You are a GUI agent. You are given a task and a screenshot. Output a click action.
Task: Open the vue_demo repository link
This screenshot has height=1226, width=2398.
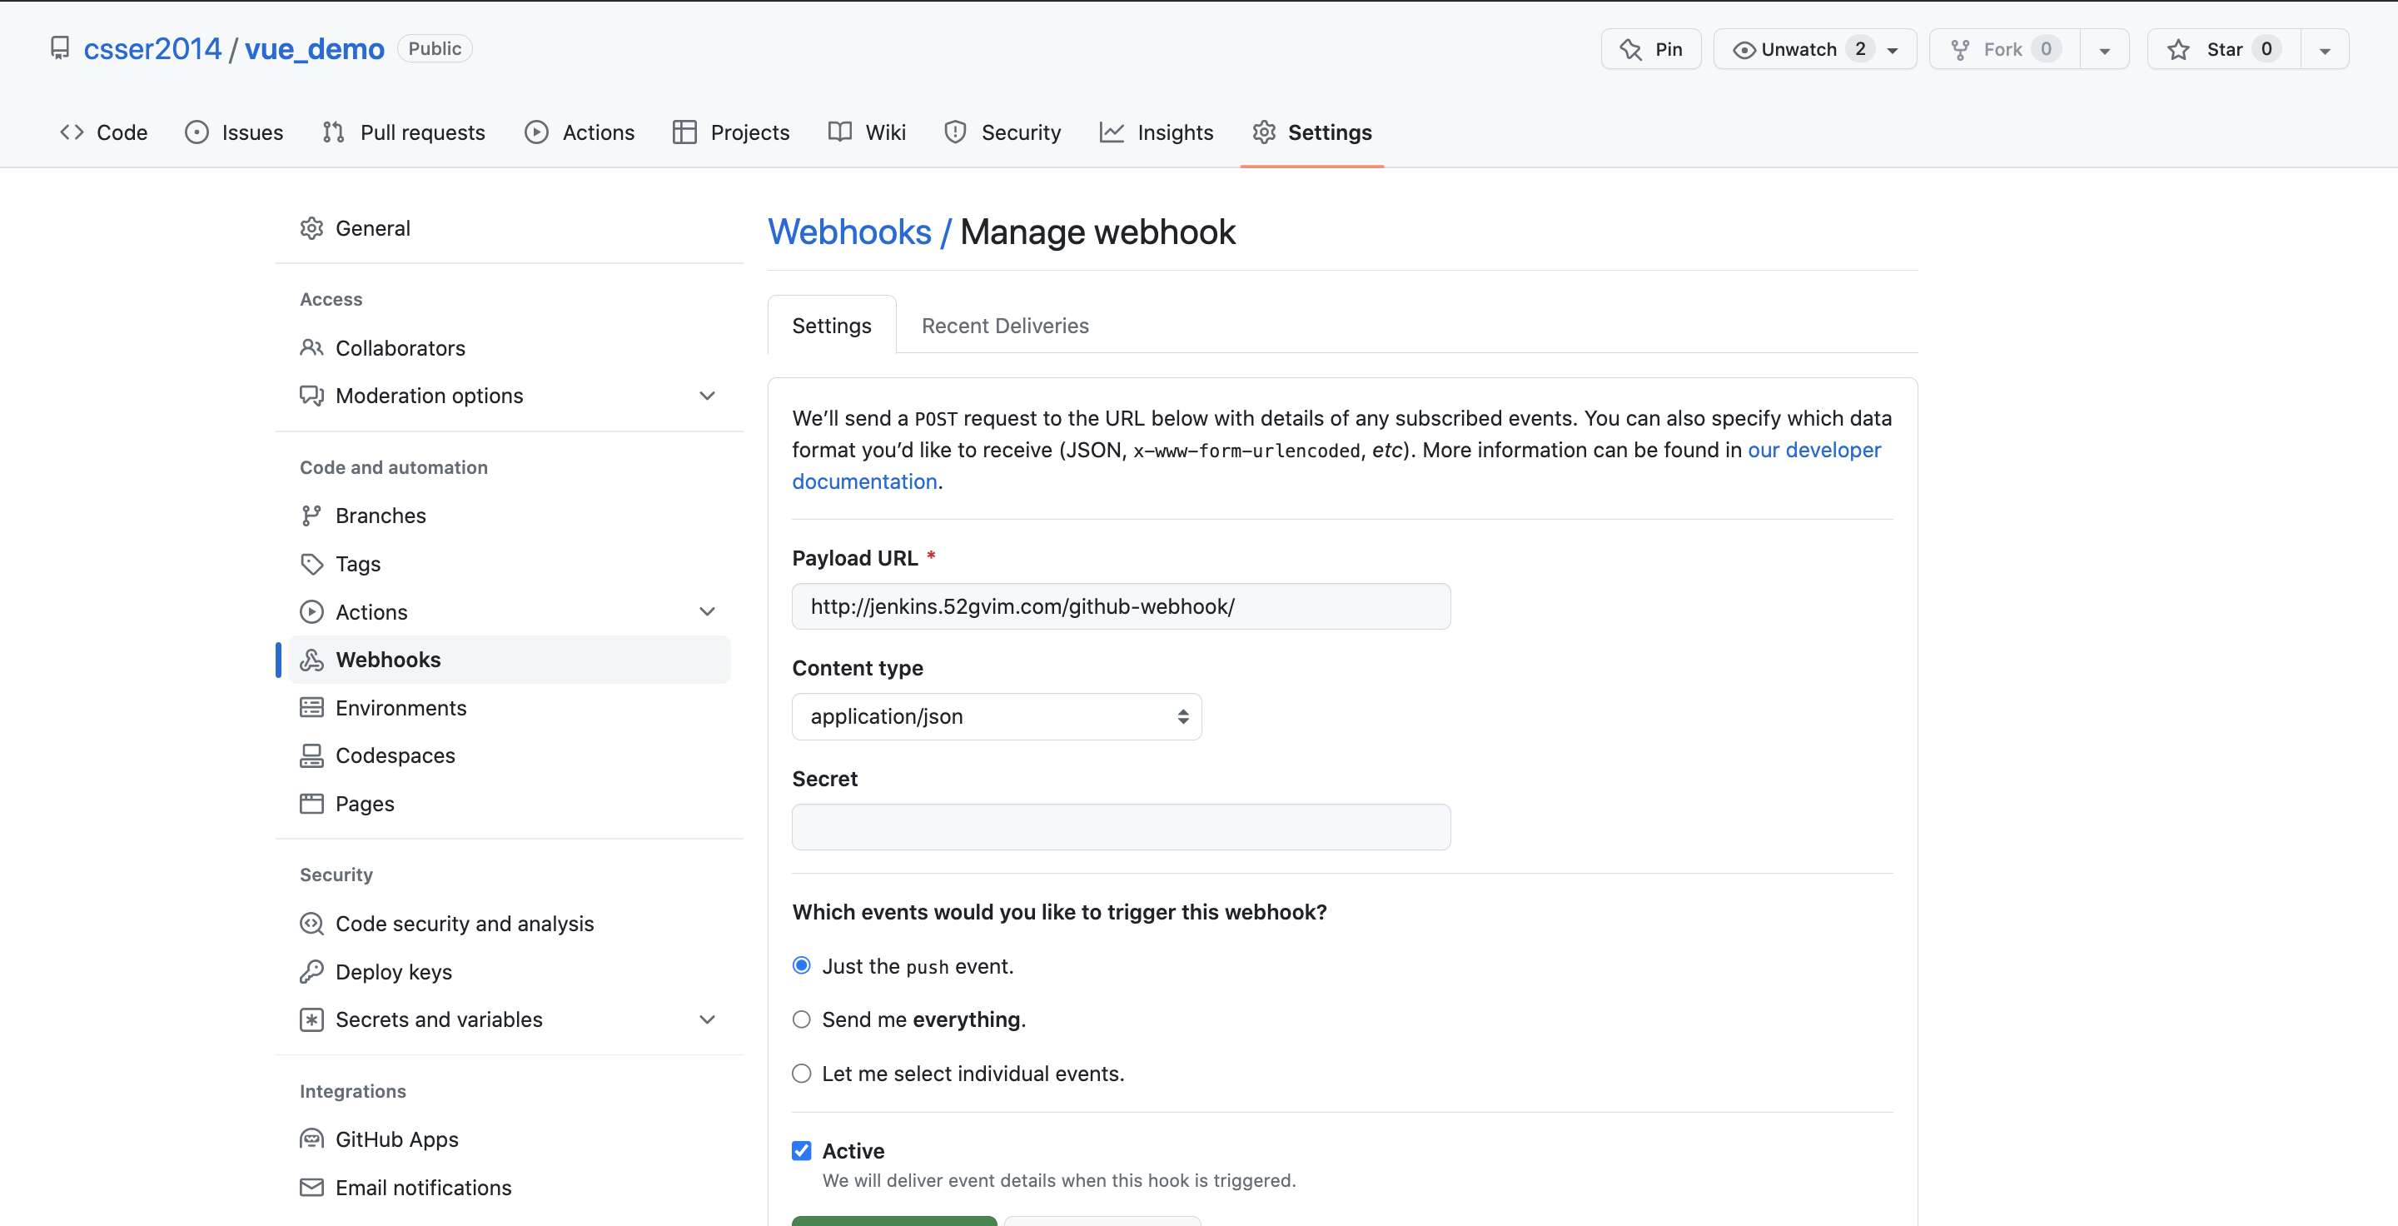coord(314,48)
